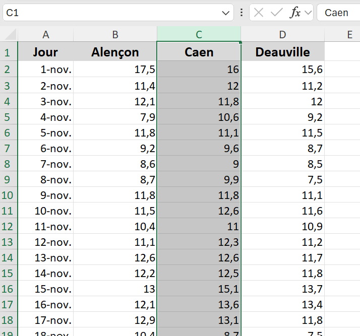Open the Name Box dropdown arrow

click(226, 13)
